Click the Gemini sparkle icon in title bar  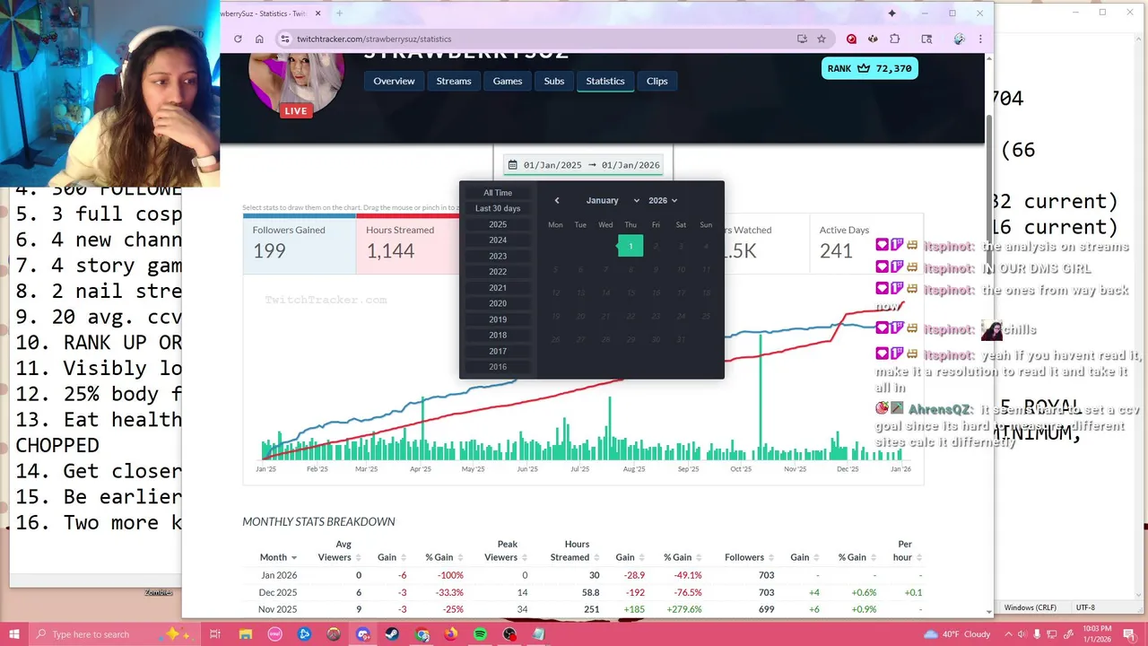(x=891, y=13)
